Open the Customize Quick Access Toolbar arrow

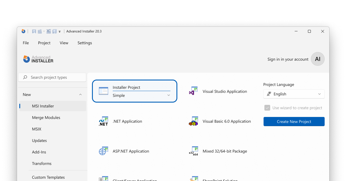coord(60,32)
